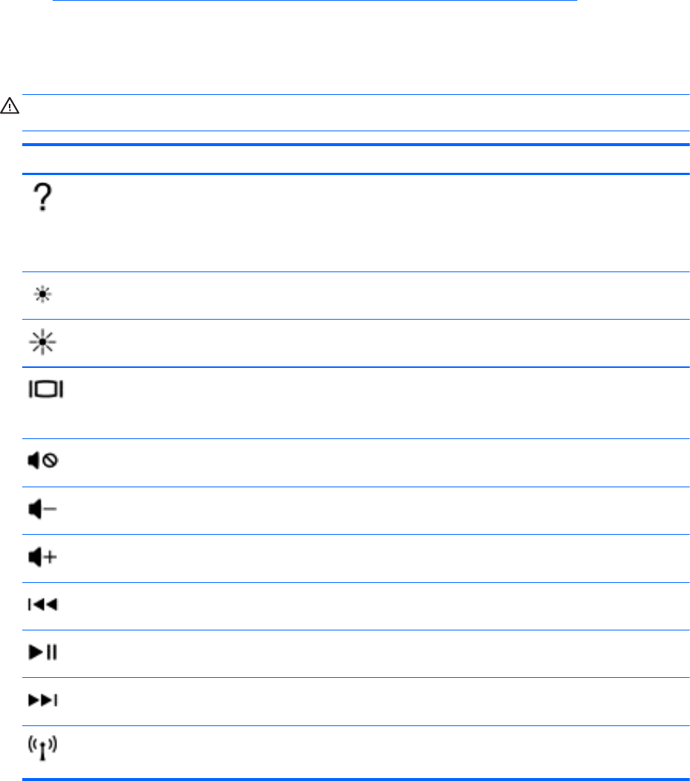
Task: Click the wireless antenna icon
Action: pyautogui.click(x=45, y=750)
